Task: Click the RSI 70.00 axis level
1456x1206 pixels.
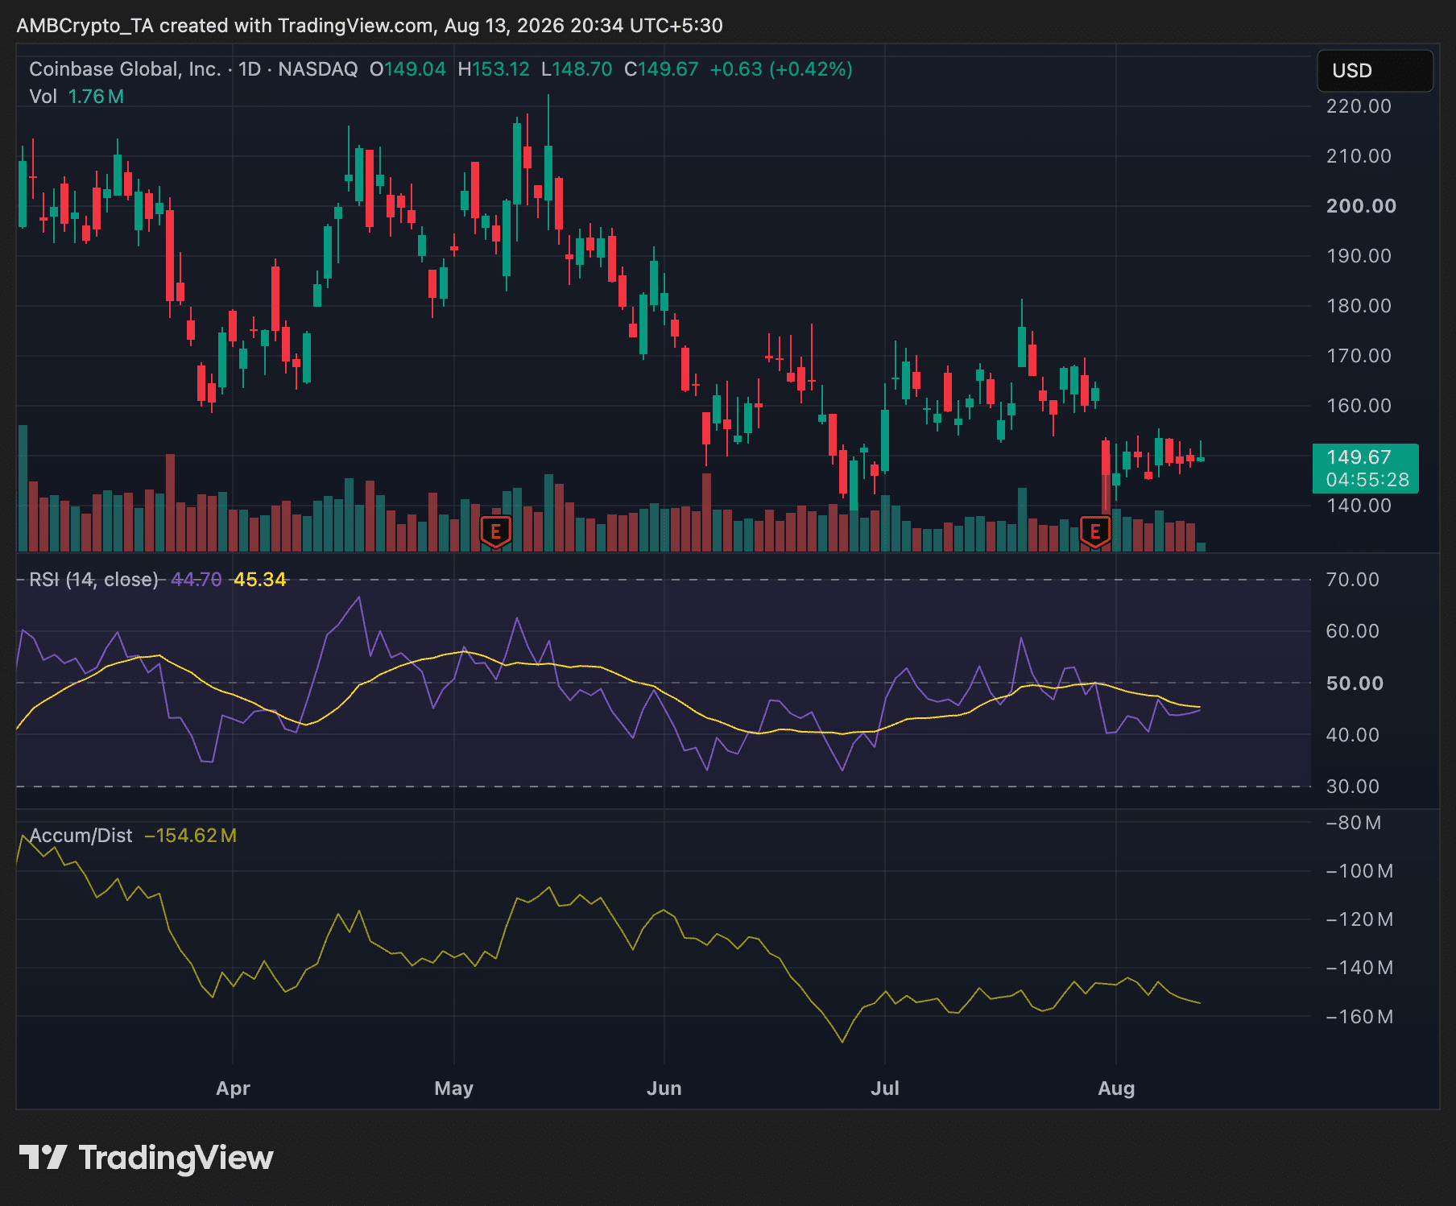Action: pos(1352,580)
